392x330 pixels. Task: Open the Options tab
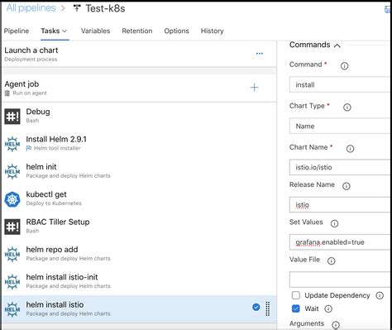pos(176,31)
